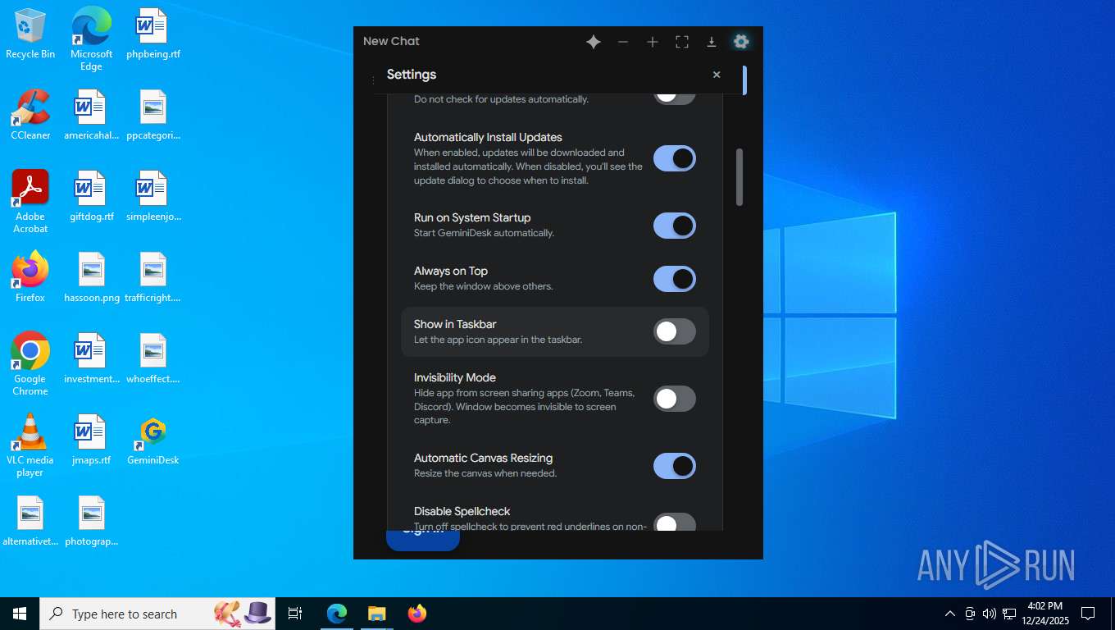
Task: Click the plus icon in the GeminiDesk title bar
Action: point(653,42)
